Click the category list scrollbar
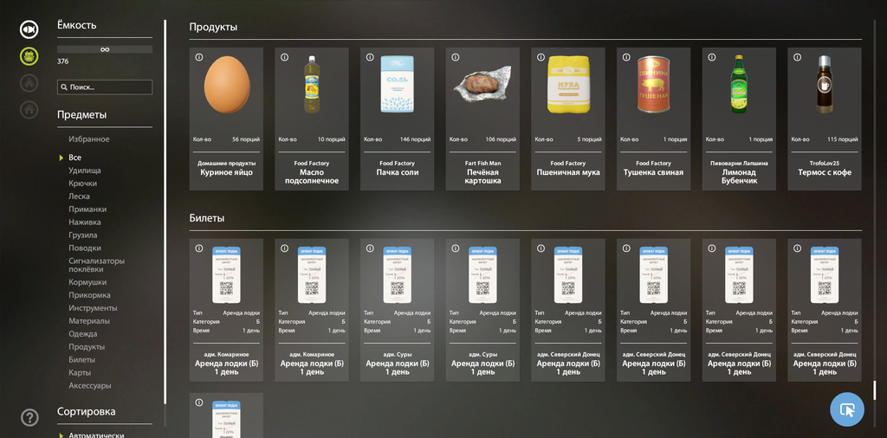 (165, 211)
